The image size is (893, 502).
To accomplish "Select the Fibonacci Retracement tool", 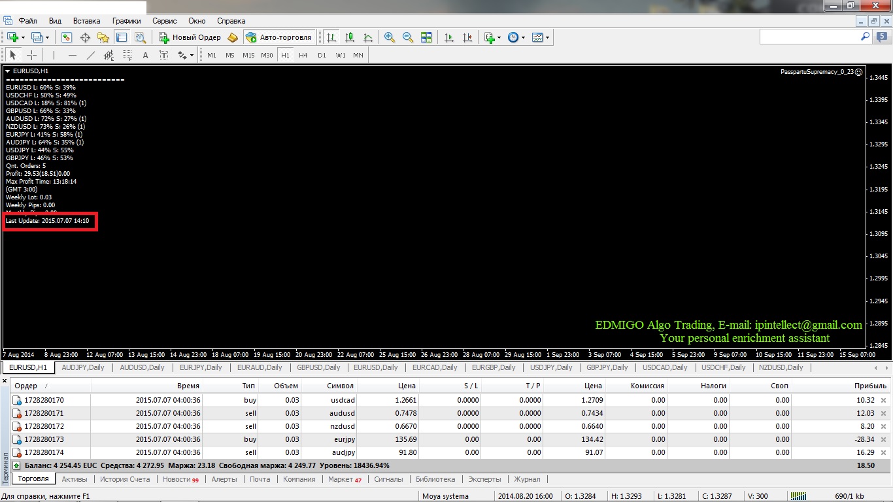I will [x=127, y=55].
